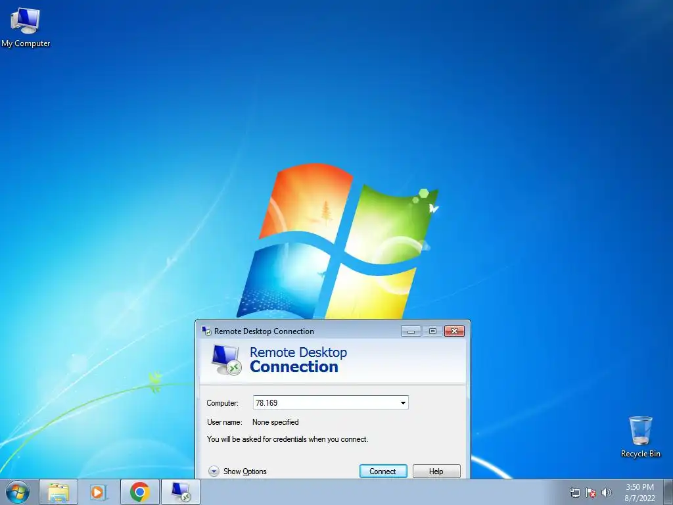Open the Computer address dropdown arrow

[403, 403]
